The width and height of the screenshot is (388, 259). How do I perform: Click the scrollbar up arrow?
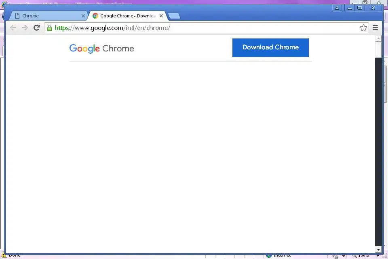tap(378, 39)
